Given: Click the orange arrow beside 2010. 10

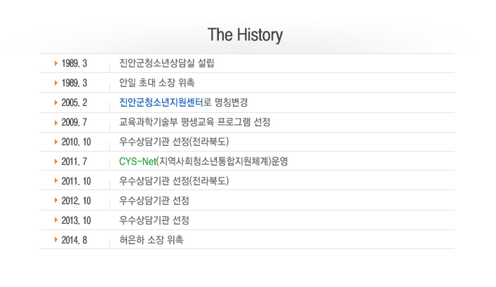Looking at the screenshot, I should 56,142.
